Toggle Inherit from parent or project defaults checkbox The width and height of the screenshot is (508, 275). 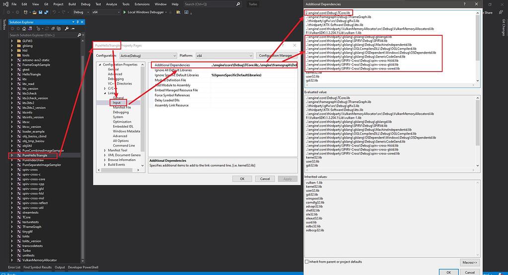click(306, 262)
